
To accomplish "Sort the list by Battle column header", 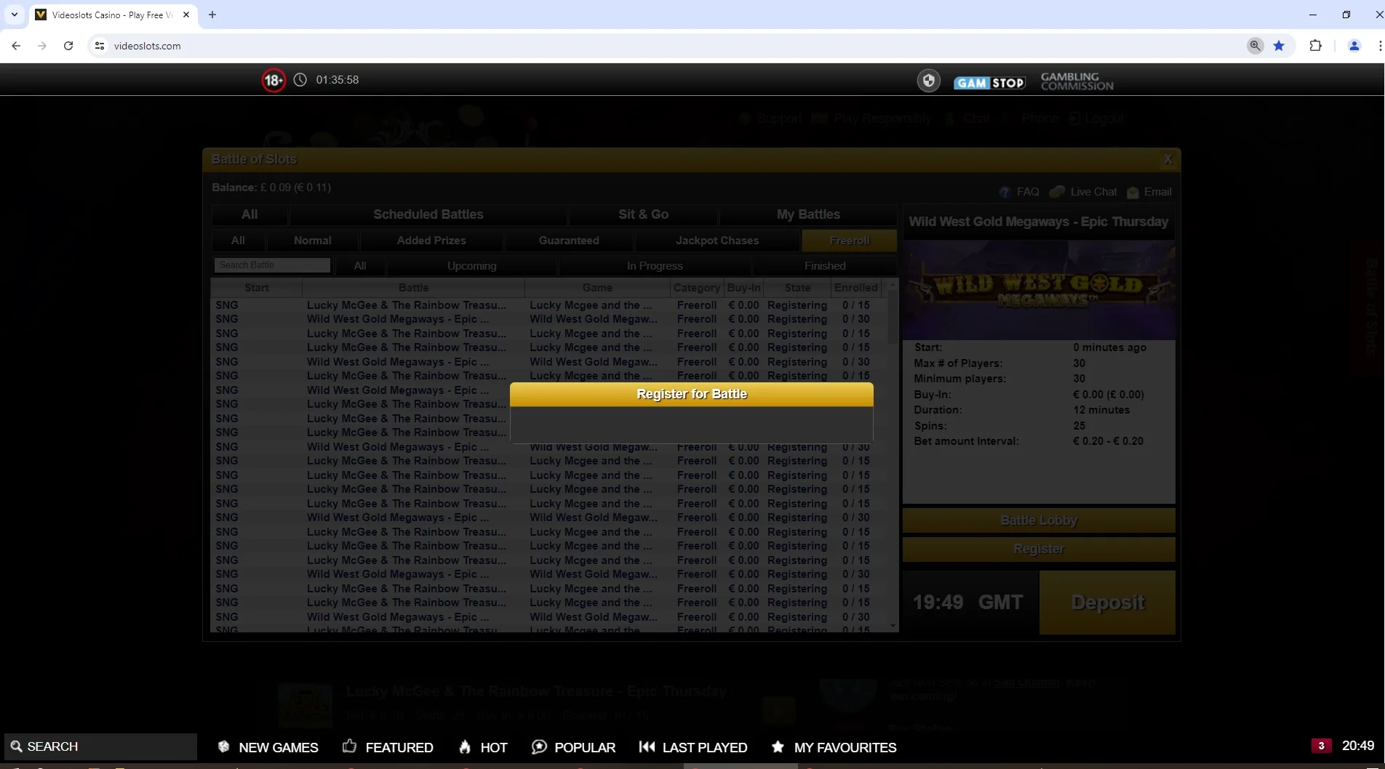I will (x=413, y=288).
